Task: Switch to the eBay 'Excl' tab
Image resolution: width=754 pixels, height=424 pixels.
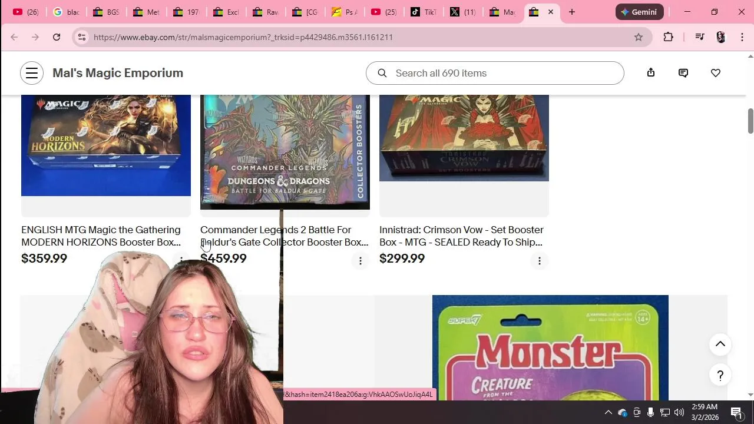Action: [225, 12]
